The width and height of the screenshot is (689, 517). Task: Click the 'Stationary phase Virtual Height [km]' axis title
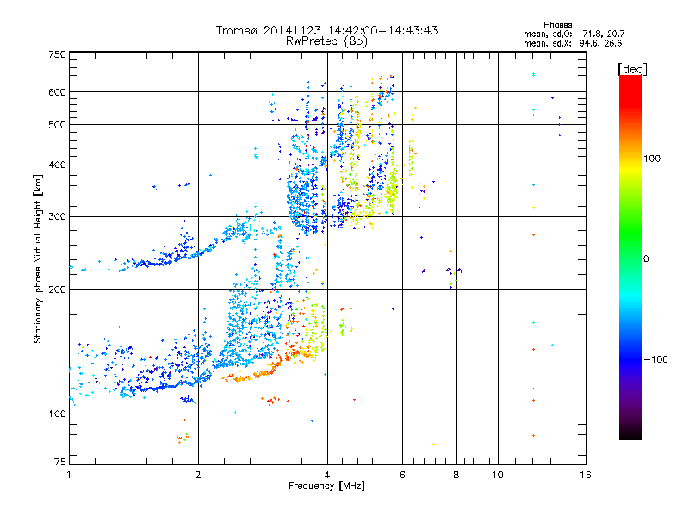(x=38, y=258)
